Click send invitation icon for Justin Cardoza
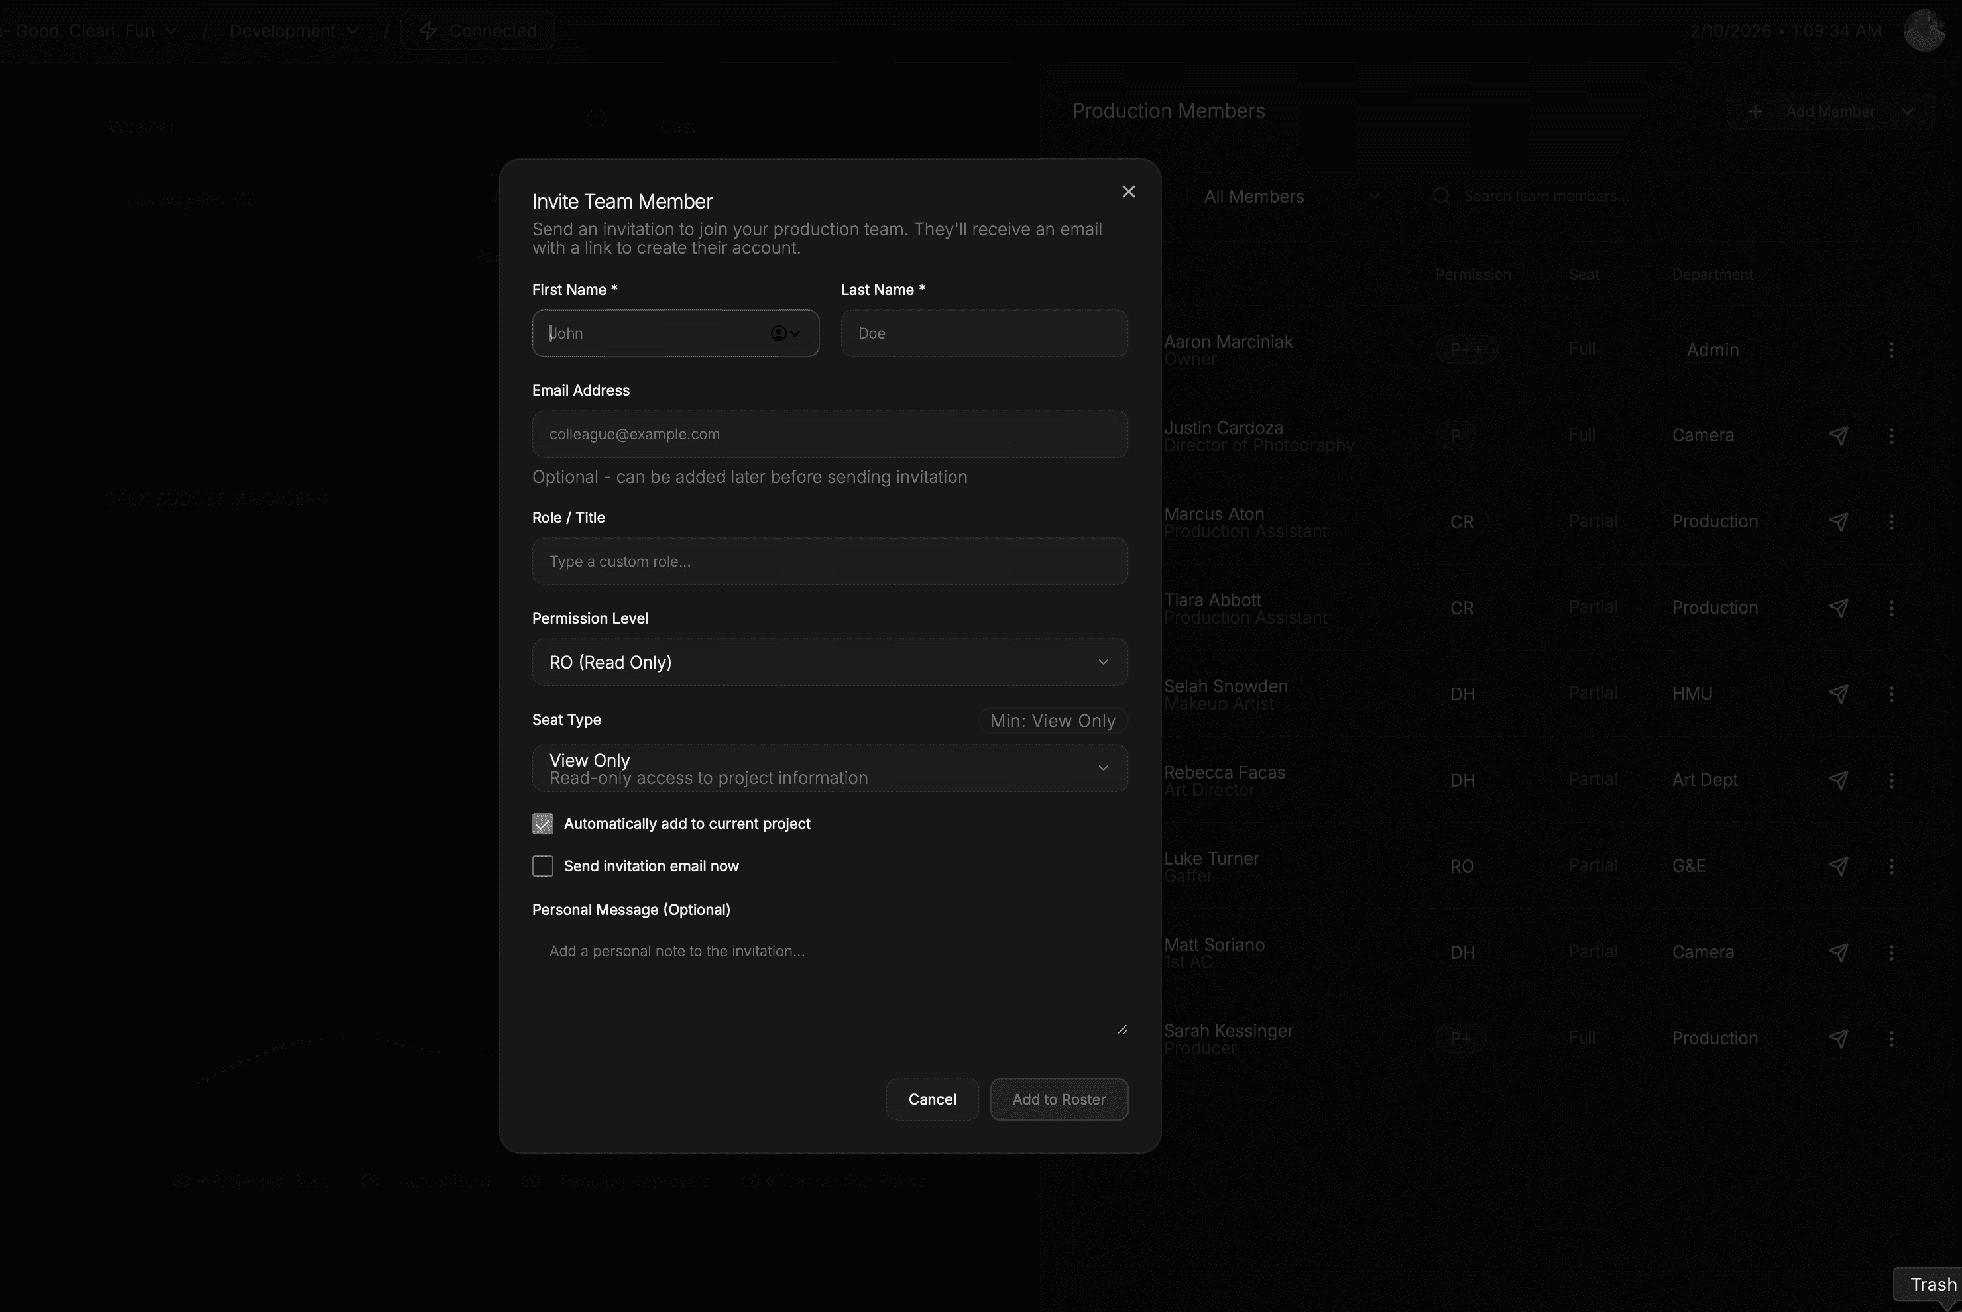1962x1312 pixels. [1838, 435]
